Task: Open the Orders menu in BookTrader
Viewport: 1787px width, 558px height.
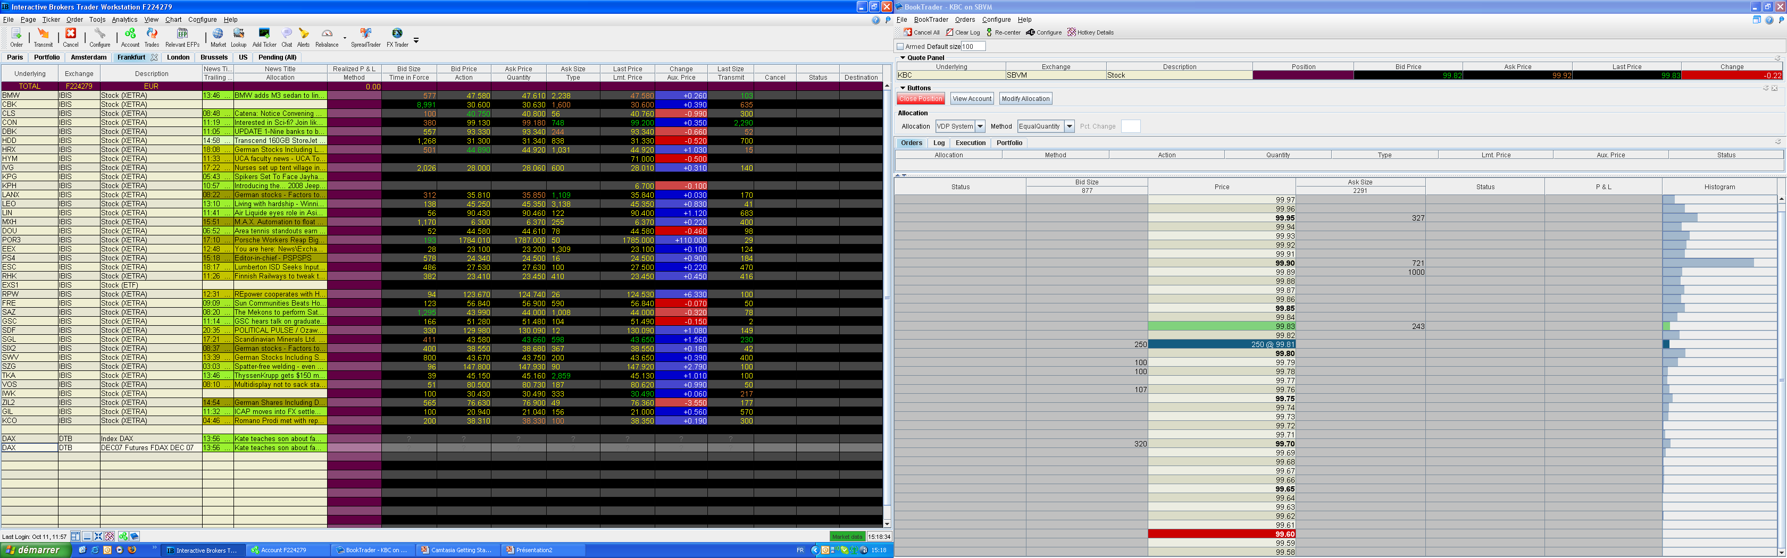Action: [965, 20]
